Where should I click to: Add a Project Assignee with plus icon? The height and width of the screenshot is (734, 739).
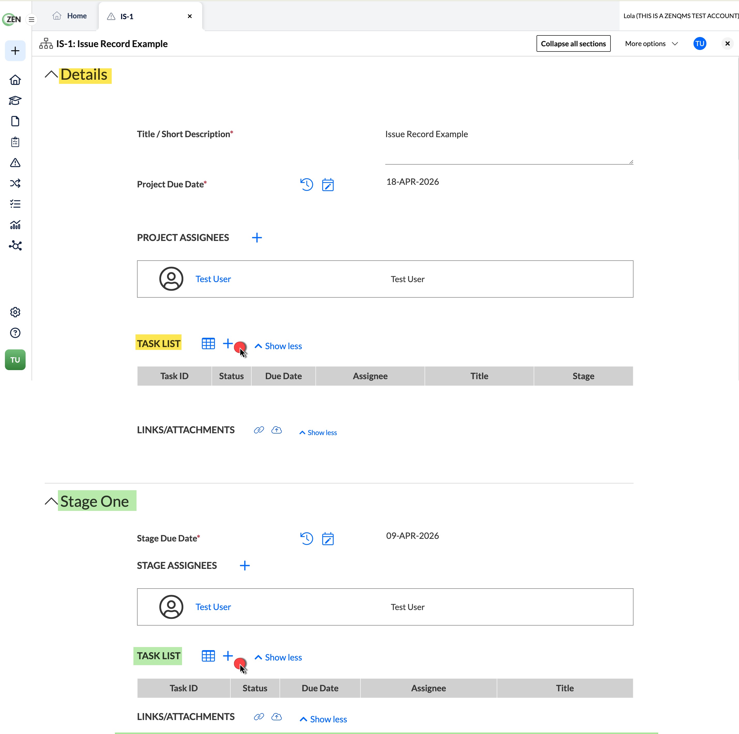(257, 238)
